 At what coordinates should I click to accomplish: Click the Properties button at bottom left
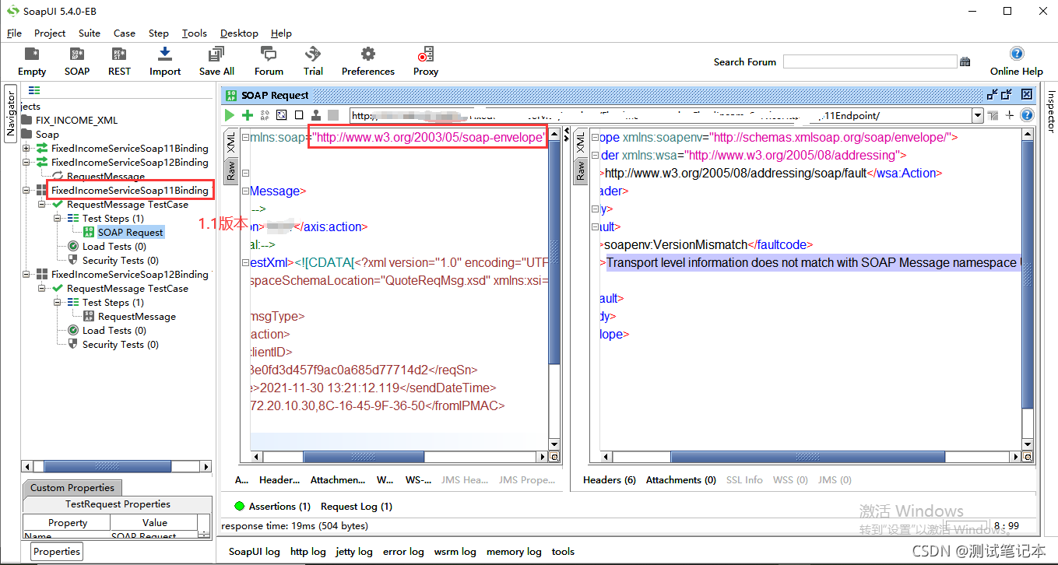[x=57, y=551]
